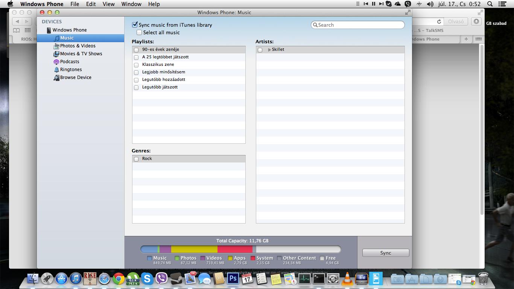Click Safari back navigation button

tap(17, 21)
